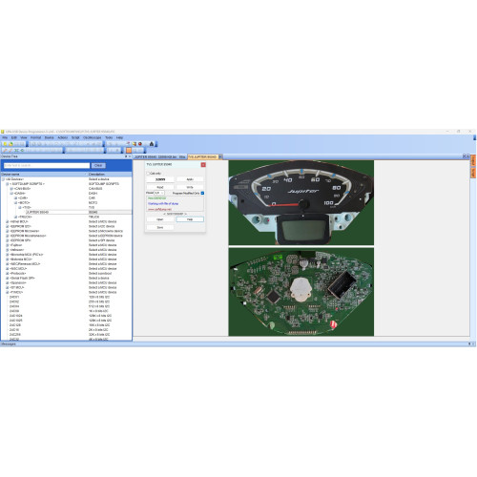Click the Clear button beside search field
This screenshot has height=477, width=477.
click(98, 165)
